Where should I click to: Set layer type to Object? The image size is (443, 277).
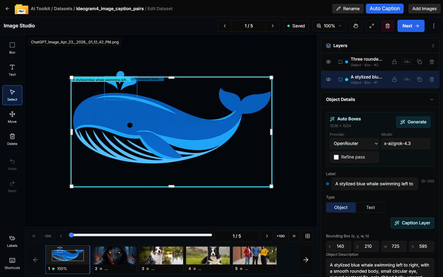click(x=341, y=207)
